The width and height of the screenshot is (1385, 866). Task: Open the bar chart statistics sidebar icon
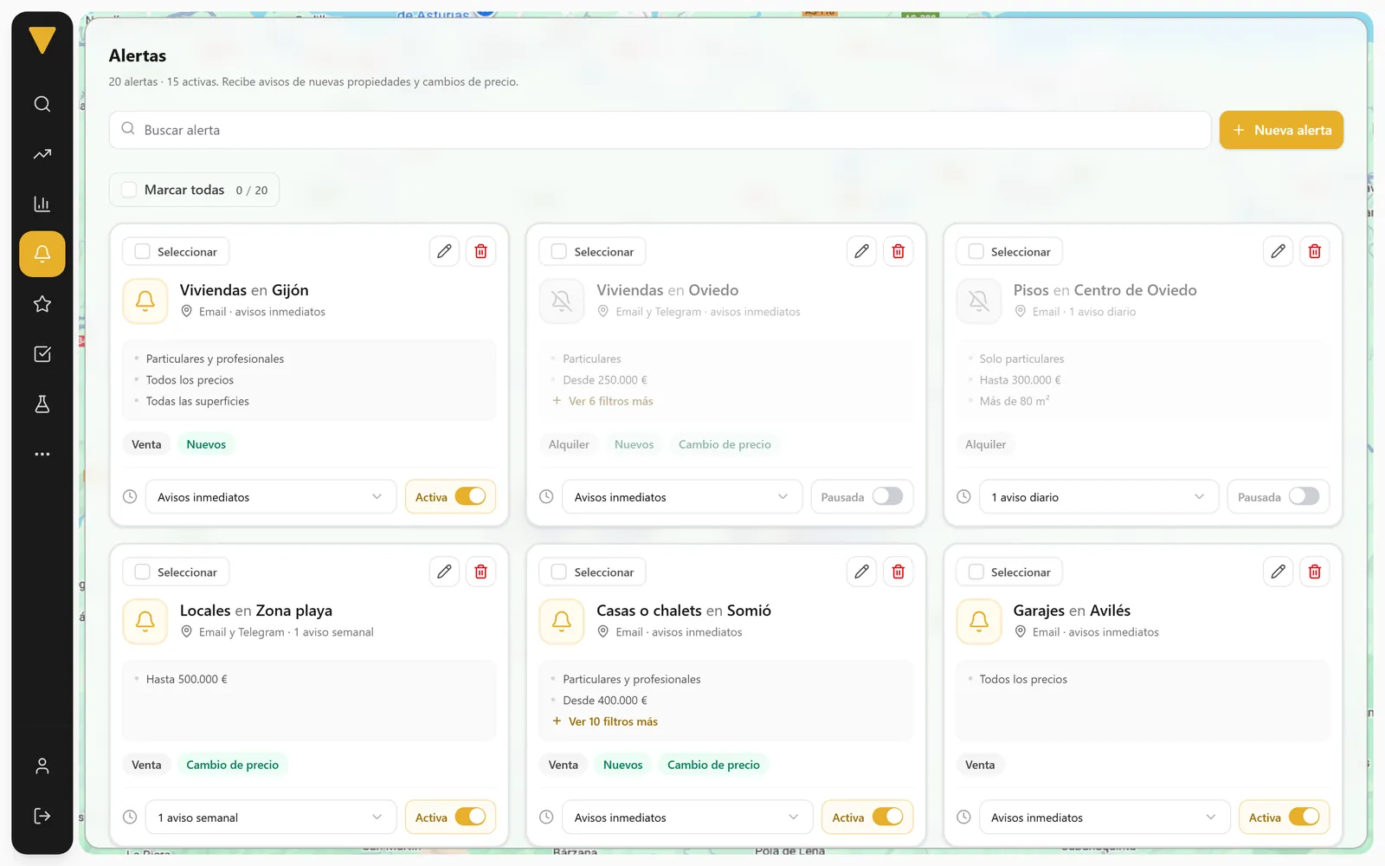click(42, 204)
